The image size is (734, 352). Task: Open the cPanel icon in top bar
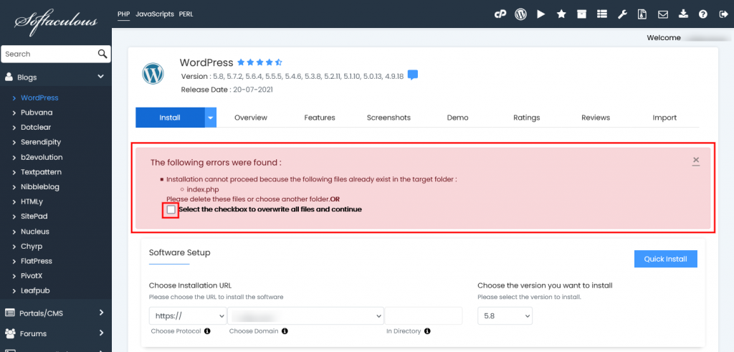coord(500,14)
